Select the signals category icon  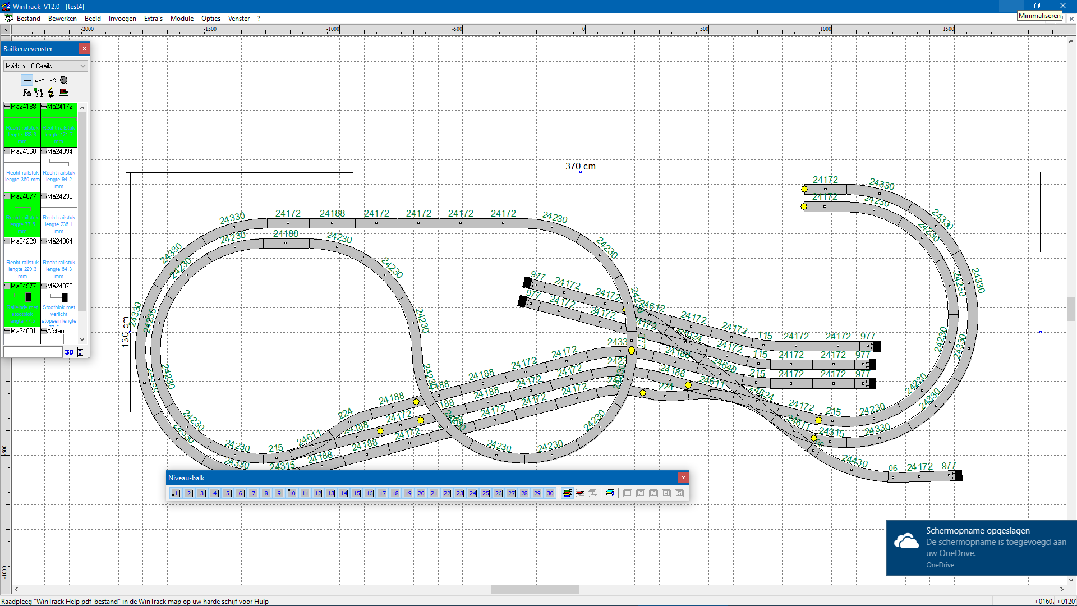click(x=39, y=93)
